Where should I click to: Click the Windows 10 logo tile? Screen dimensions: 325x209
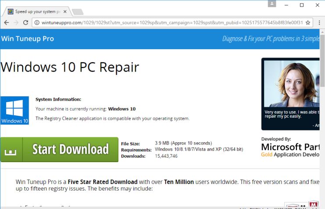pos(15,110)
